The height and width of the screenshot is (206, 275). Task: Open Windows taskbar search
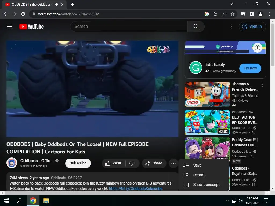[19, 201]
